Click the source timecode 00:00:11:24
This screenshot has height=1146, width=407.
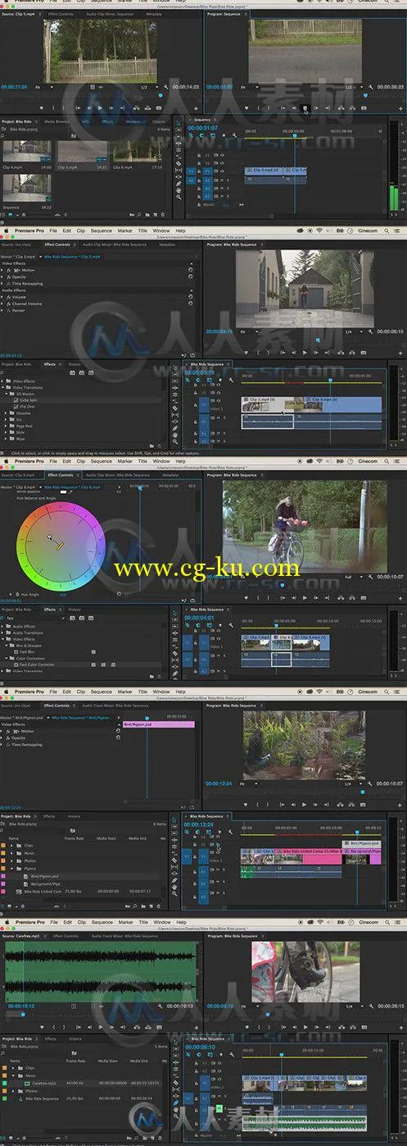[x=16, y=86]
